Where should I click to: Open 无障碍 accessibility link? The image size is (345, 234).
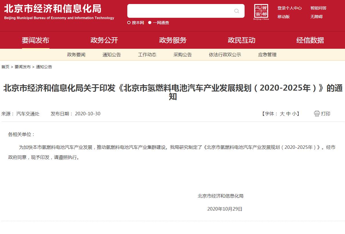click(316, 17)
